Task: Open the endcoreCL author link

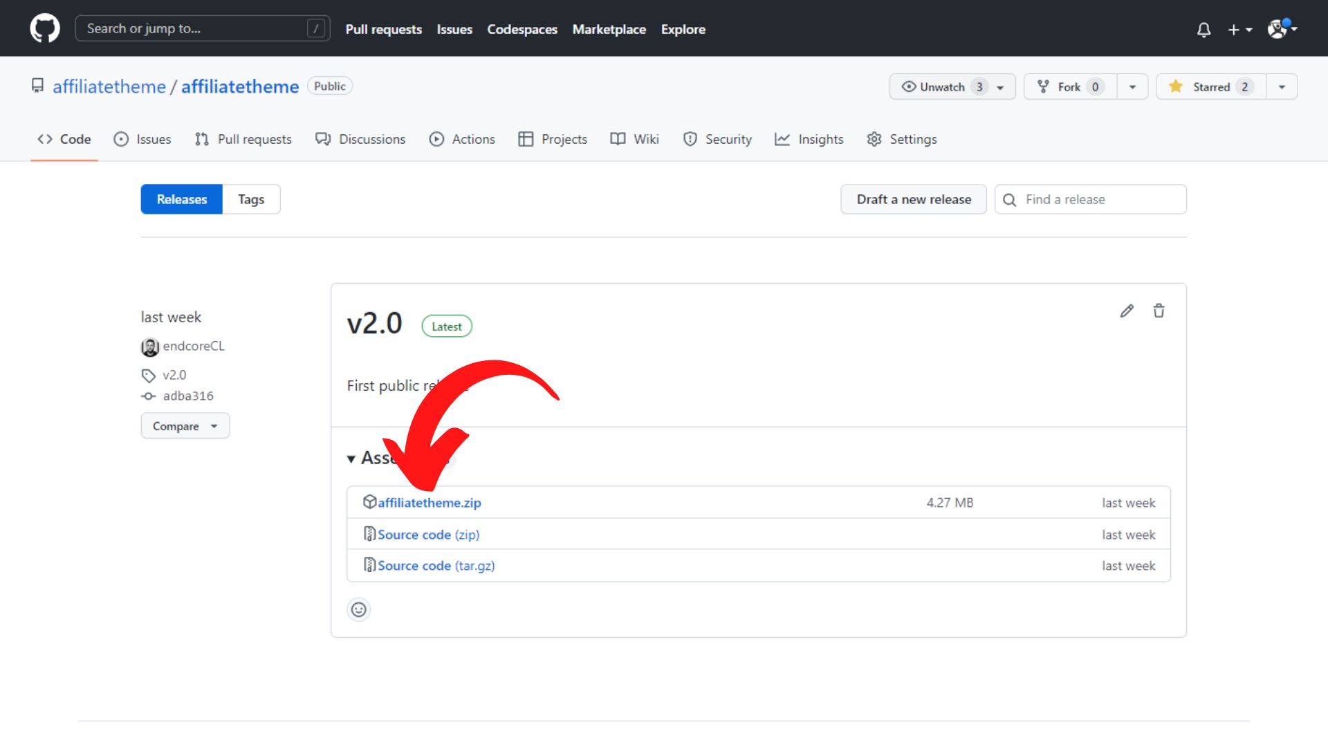Action: point(194,346)
